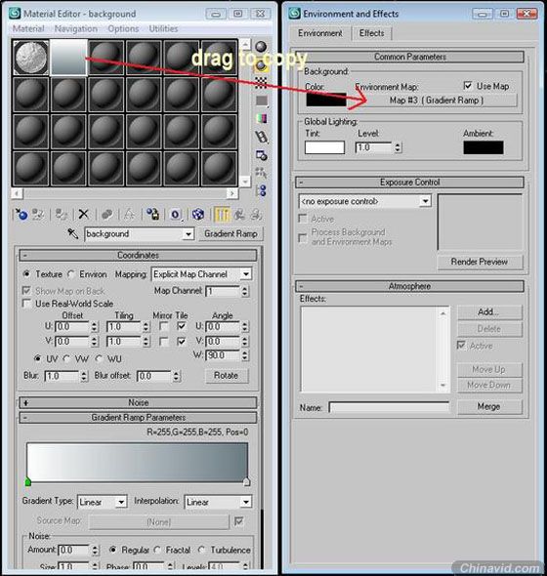The image size is (547, 576).
Task: Open the Utilities menu
Action: (163, 28)
